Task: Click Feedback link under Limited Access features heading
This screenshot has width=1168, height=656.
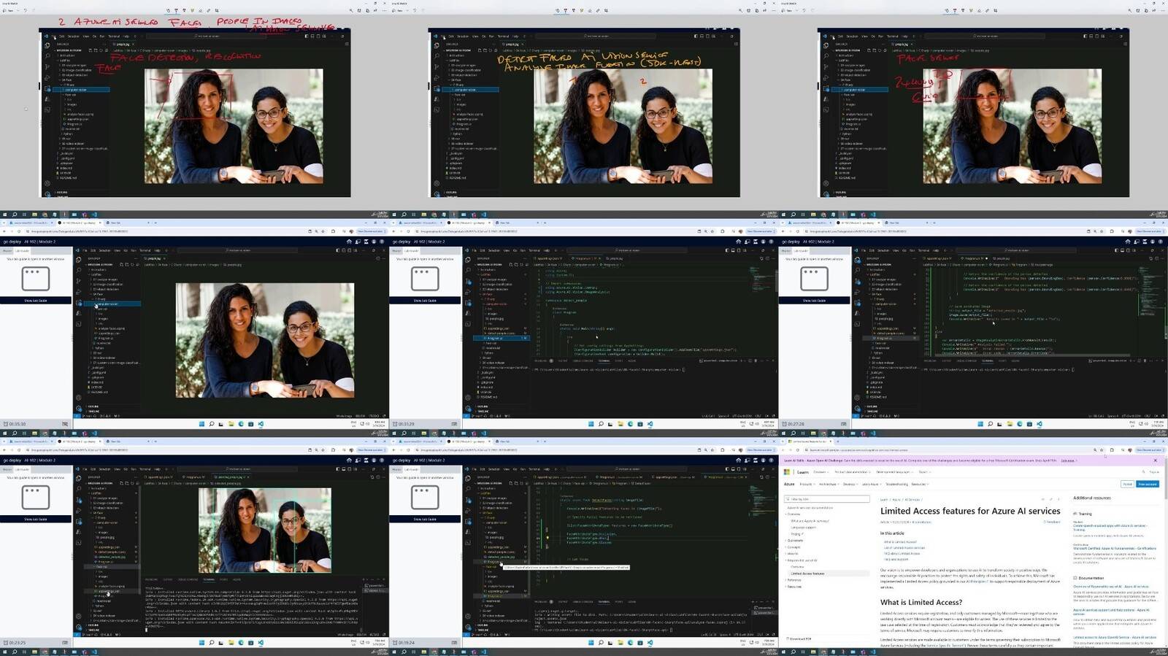Action: pyautogui.click(x=1052, y=522)
